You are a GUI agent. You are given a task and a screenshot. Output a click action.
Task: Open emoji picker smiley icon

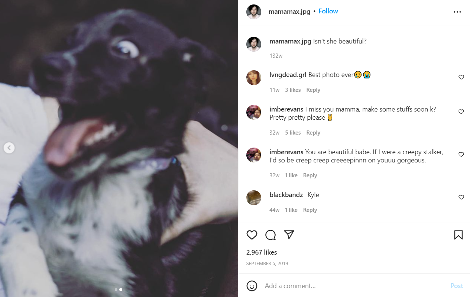click(252, 286)
